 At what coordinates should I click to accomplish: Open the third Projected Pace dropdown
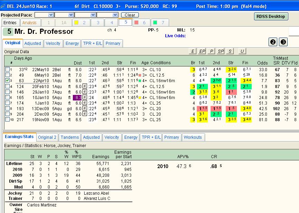point(93,15)
